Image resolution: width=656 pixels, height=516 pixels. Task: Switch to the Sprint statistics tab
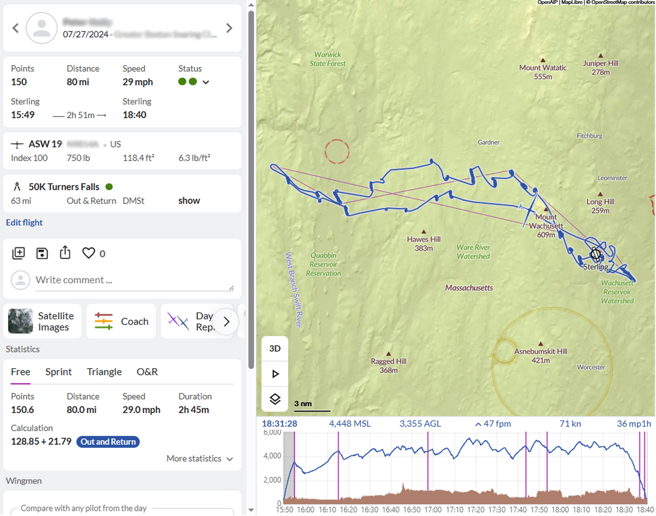pyautogui.click(x=58, y=372)
